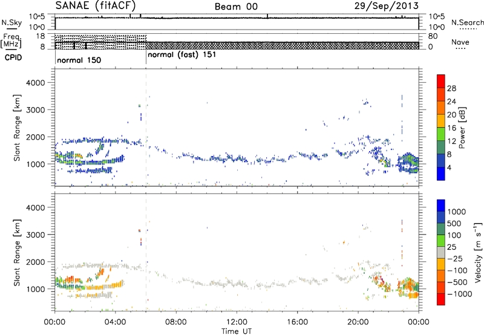484x335 pixels.
Task: Click 'Slant Range [km]' label of velocity panel
Action: 17,252
